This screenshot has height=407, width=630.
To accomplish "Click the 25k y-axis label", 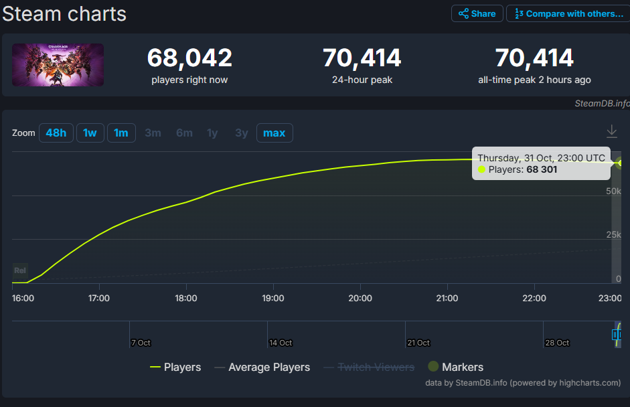I will [613, 235].
